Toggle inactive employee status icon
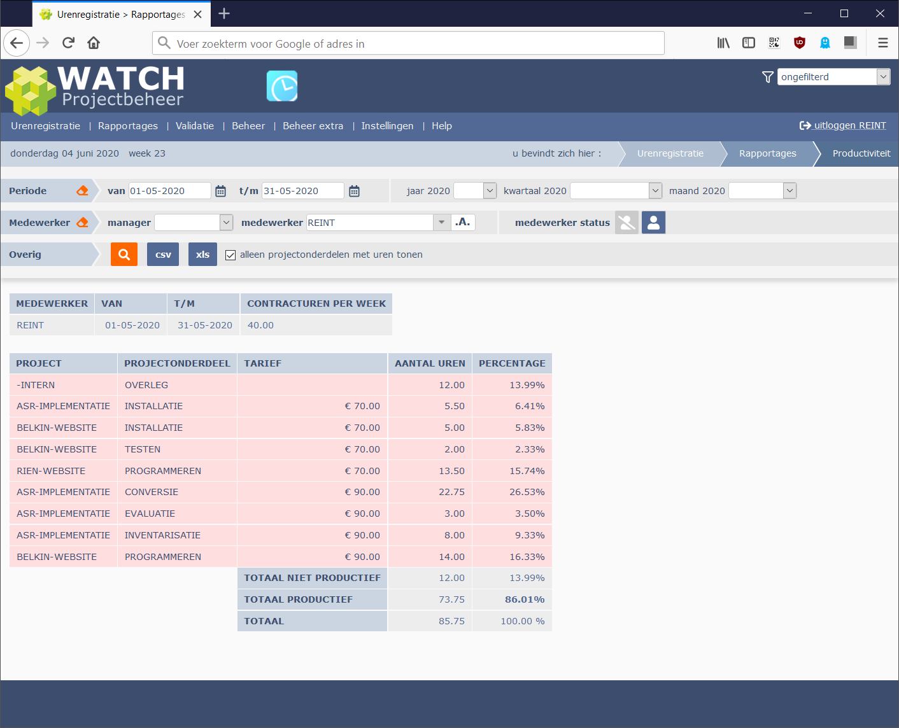 click(626, 223)
